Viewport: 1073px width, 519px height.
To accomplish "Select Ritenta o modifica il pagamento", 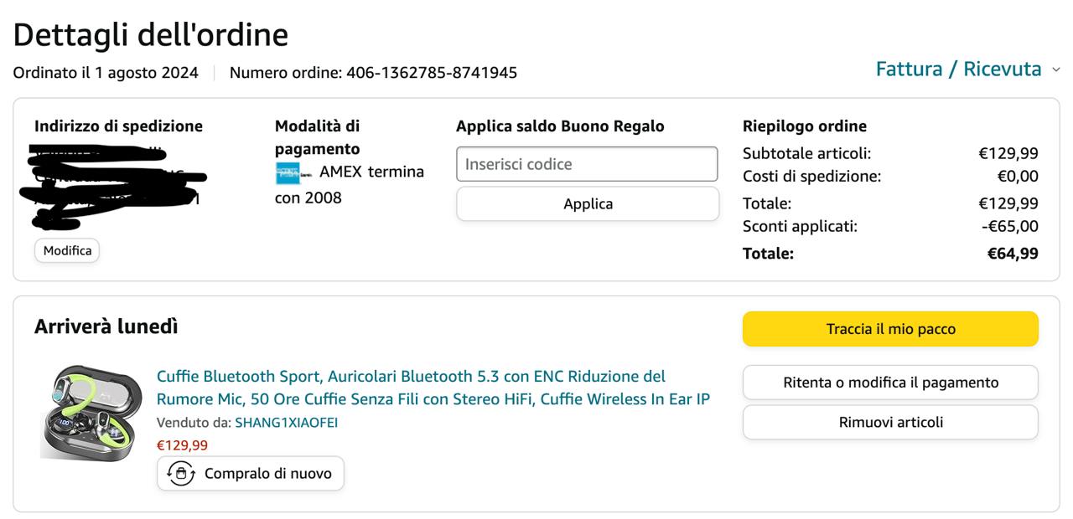I will pos(890,383).
